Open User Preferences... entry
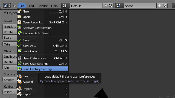 (x=43, y=58)
